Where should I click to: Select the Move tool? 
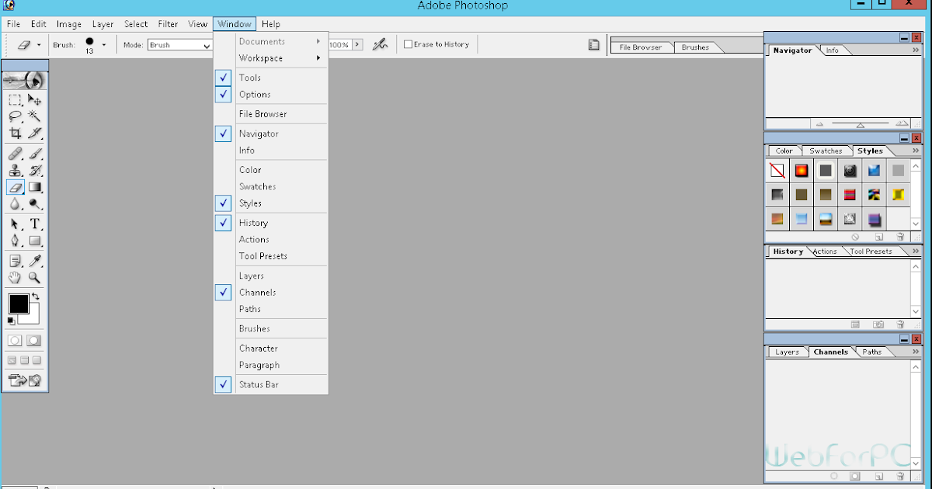[x=35, y=99]
